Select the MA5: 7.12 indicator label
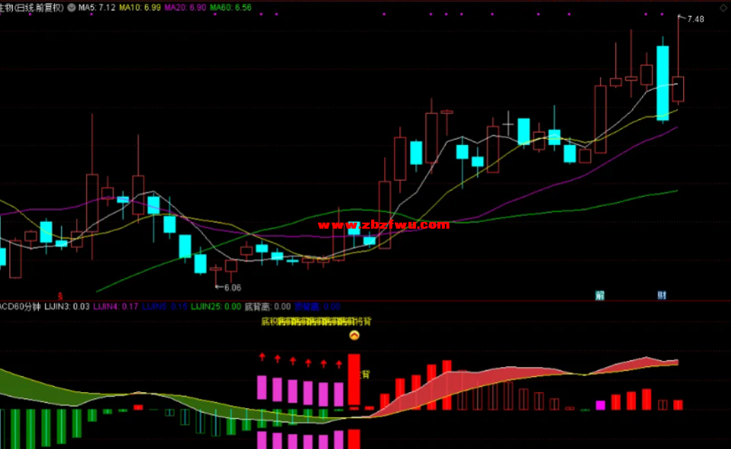The height and width of the screenshot is (449, 731). tap(97, 8)
